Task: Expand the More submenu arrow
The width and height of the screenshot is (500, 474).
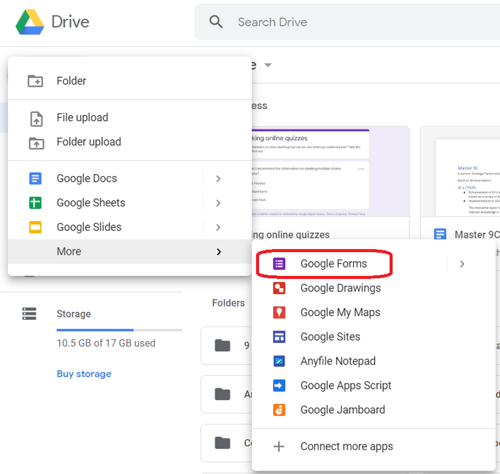Action: (219, 252)
